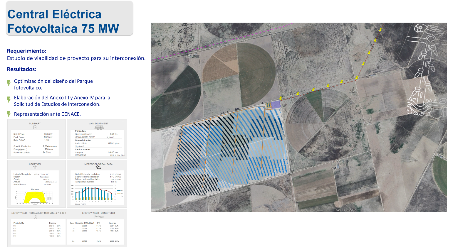Select the 'Rated Power' row label
Screen dimensions: 458x247
click(19, 134)
